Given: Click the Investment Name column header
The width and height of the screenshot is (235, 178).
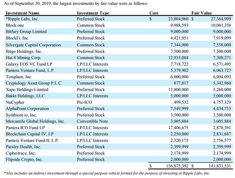Looking at the screenshot, I should [x=23, y=13].
